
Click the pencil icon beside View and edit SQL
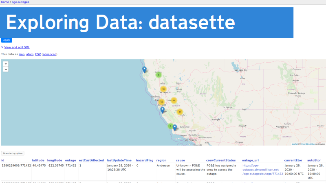tap(2, 47)
